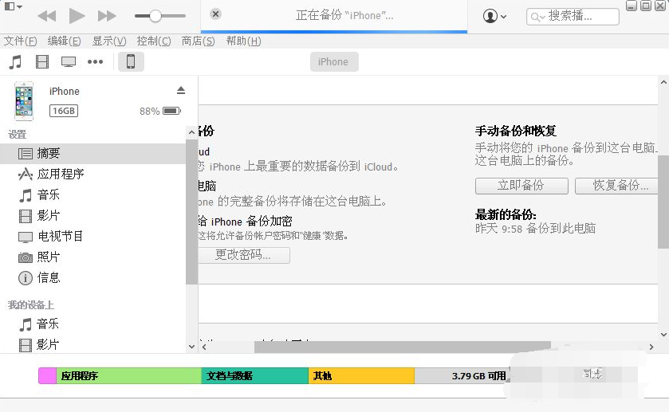Click the fast forward next button

[107, 16]
